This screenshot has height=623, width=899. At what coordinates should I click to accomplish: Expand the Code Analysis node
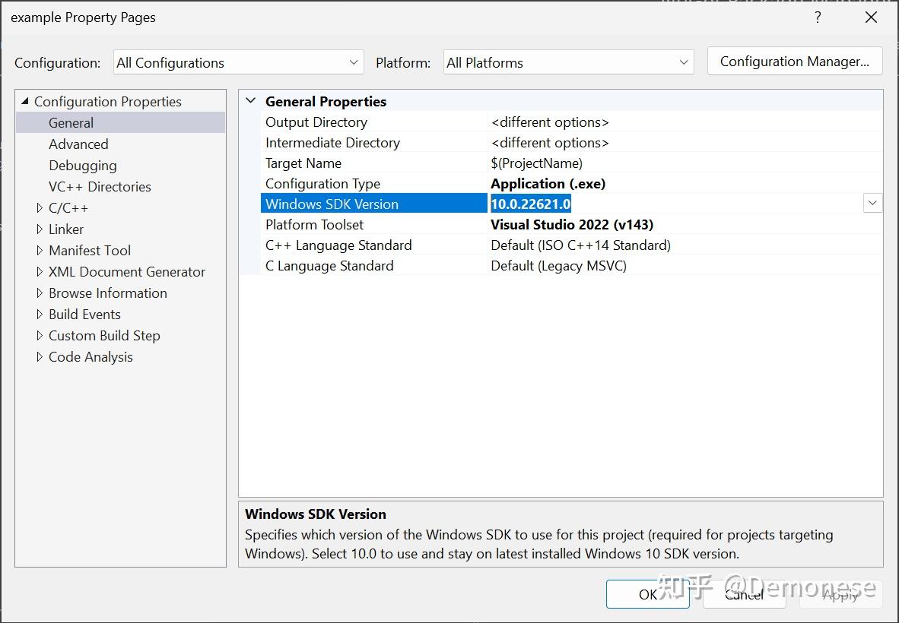pos(40,357)
